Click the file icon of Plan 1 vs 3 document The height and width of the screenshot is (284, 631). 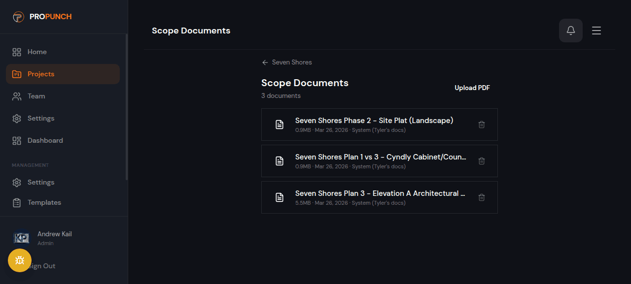280,161
